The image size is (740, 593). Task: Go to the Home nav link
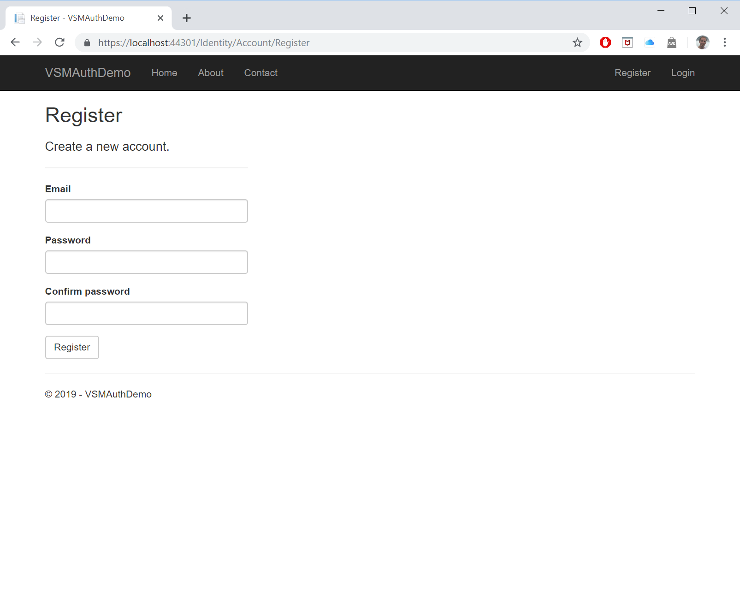point(164,73)
